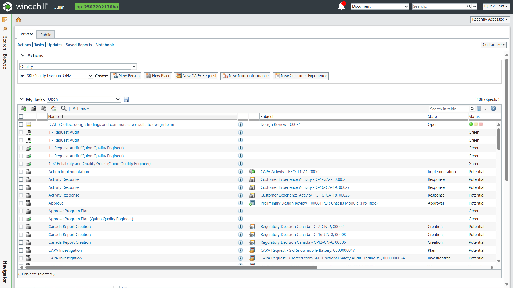Click the New Nonconformance button
The width and height of the screenshot is (513, 288).
pyautogui.click(x=245, y=76)
